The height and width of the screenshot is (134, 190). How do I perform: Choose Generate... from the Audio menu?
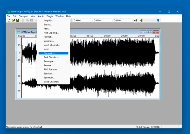coord(53,41)
